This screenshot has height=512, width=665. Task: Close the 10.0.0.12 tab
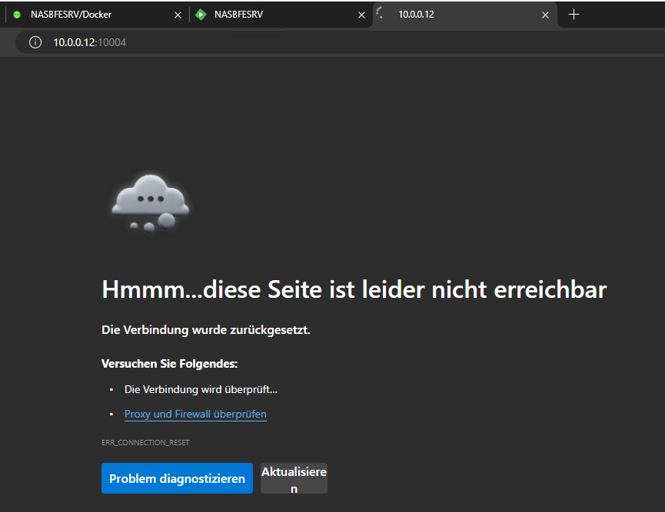click(545, 15)
